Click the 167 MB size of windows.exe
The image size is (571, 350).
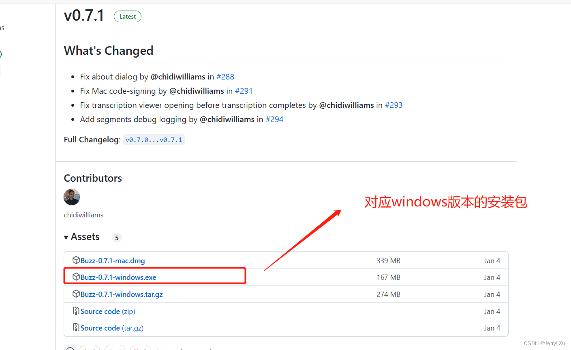click(388, 277)
